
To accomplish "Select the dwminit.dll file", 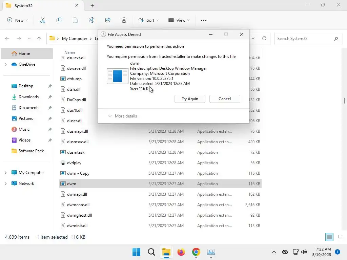I will [x=160, y=226].
